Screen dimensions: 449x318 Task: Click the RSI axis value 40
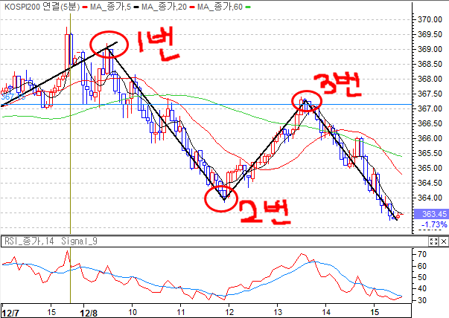point(422,289)
